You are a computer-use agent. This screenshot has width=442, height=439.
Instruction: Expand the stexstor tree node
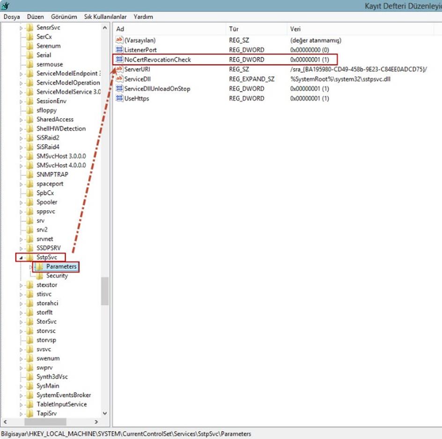21,285
